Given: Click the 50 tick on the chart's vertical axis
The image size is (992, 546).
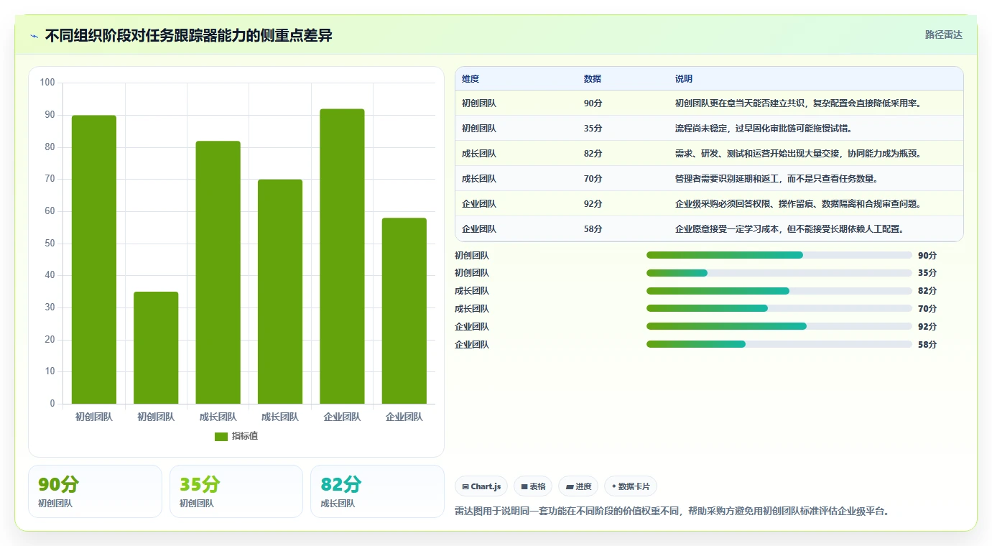Looking at the screenshot, I should [x=50, y=244].
